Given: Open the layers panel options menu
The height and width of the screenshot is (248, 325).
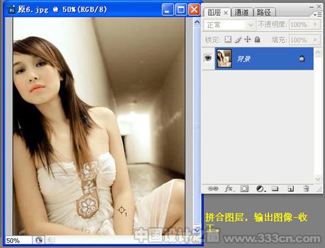Looking at the screenshot, I should click(318, 14).
